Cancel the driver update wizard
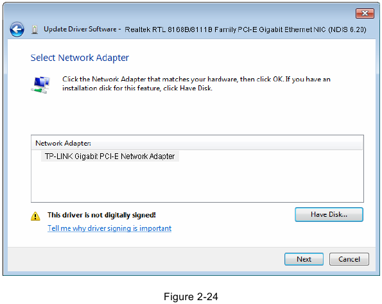Viewport: 382px width, 304px height. (349, 259)
